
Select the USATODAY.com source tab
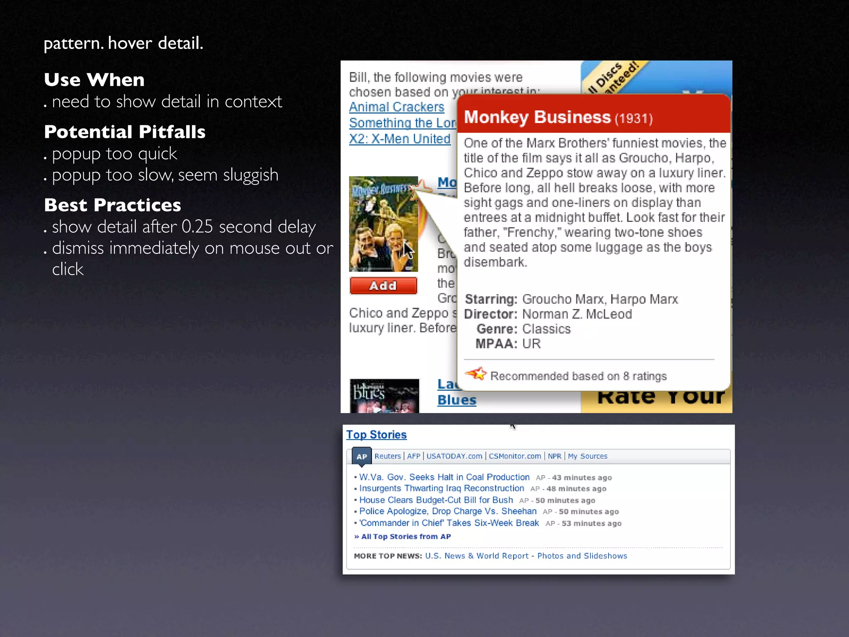click(454, 456)
